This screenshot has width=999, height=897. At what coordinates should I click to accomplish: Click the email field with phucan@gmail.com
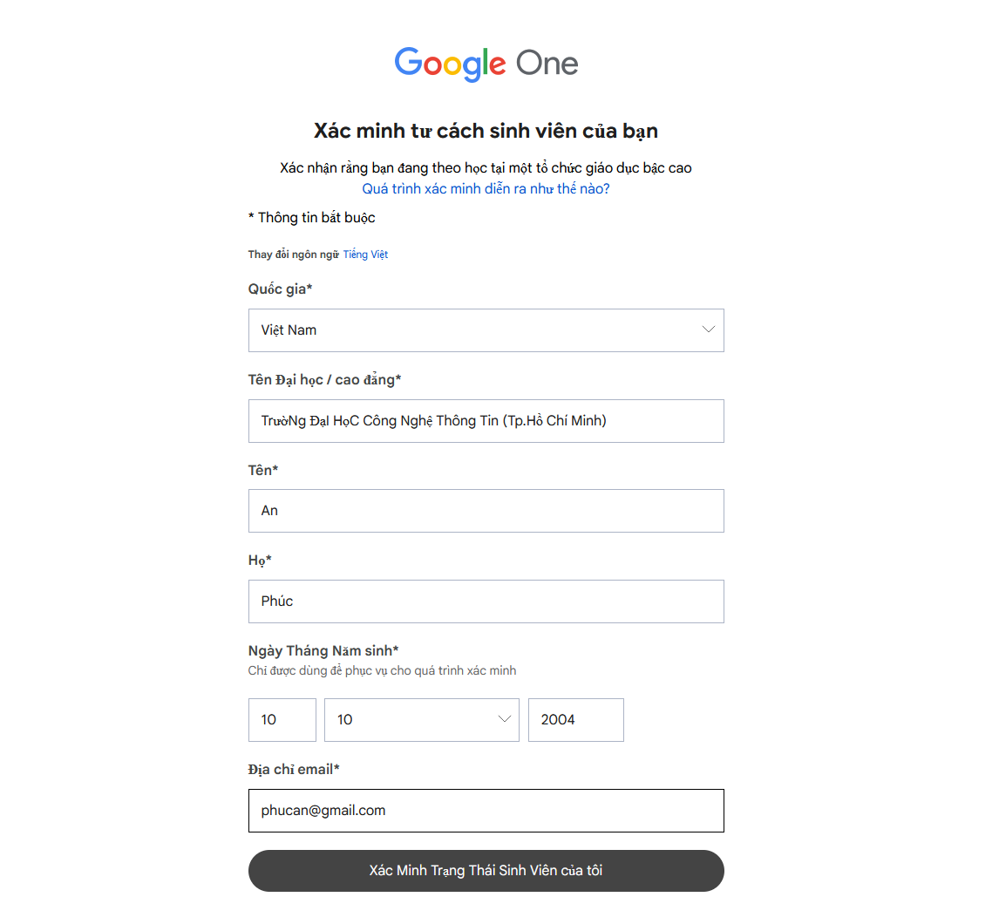pyautogui.click(x=486, y=811)
